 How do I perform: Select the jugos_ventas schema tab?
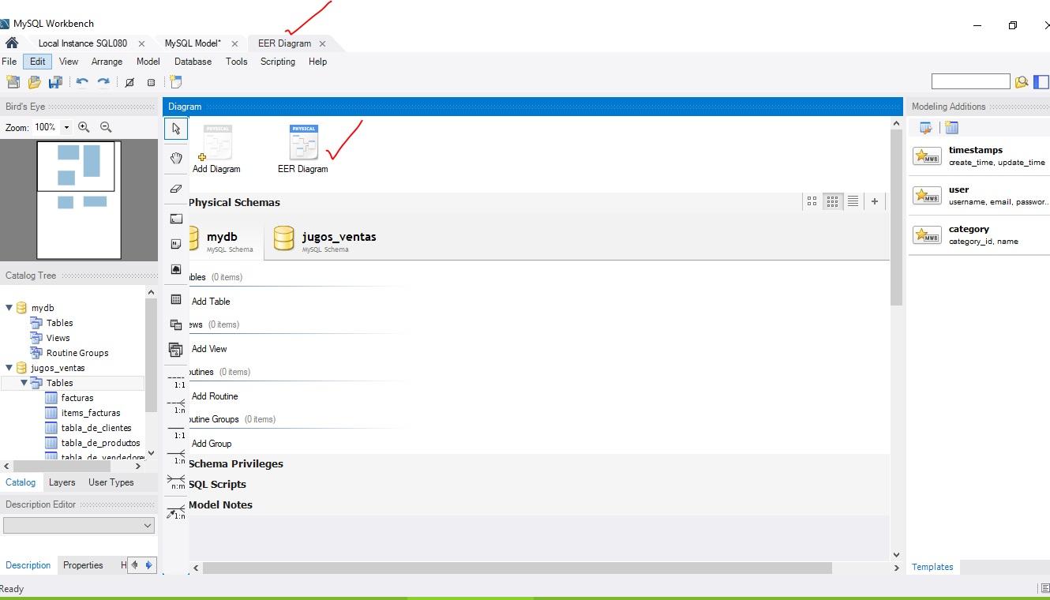pyautogui.click(x=325, y=240)
